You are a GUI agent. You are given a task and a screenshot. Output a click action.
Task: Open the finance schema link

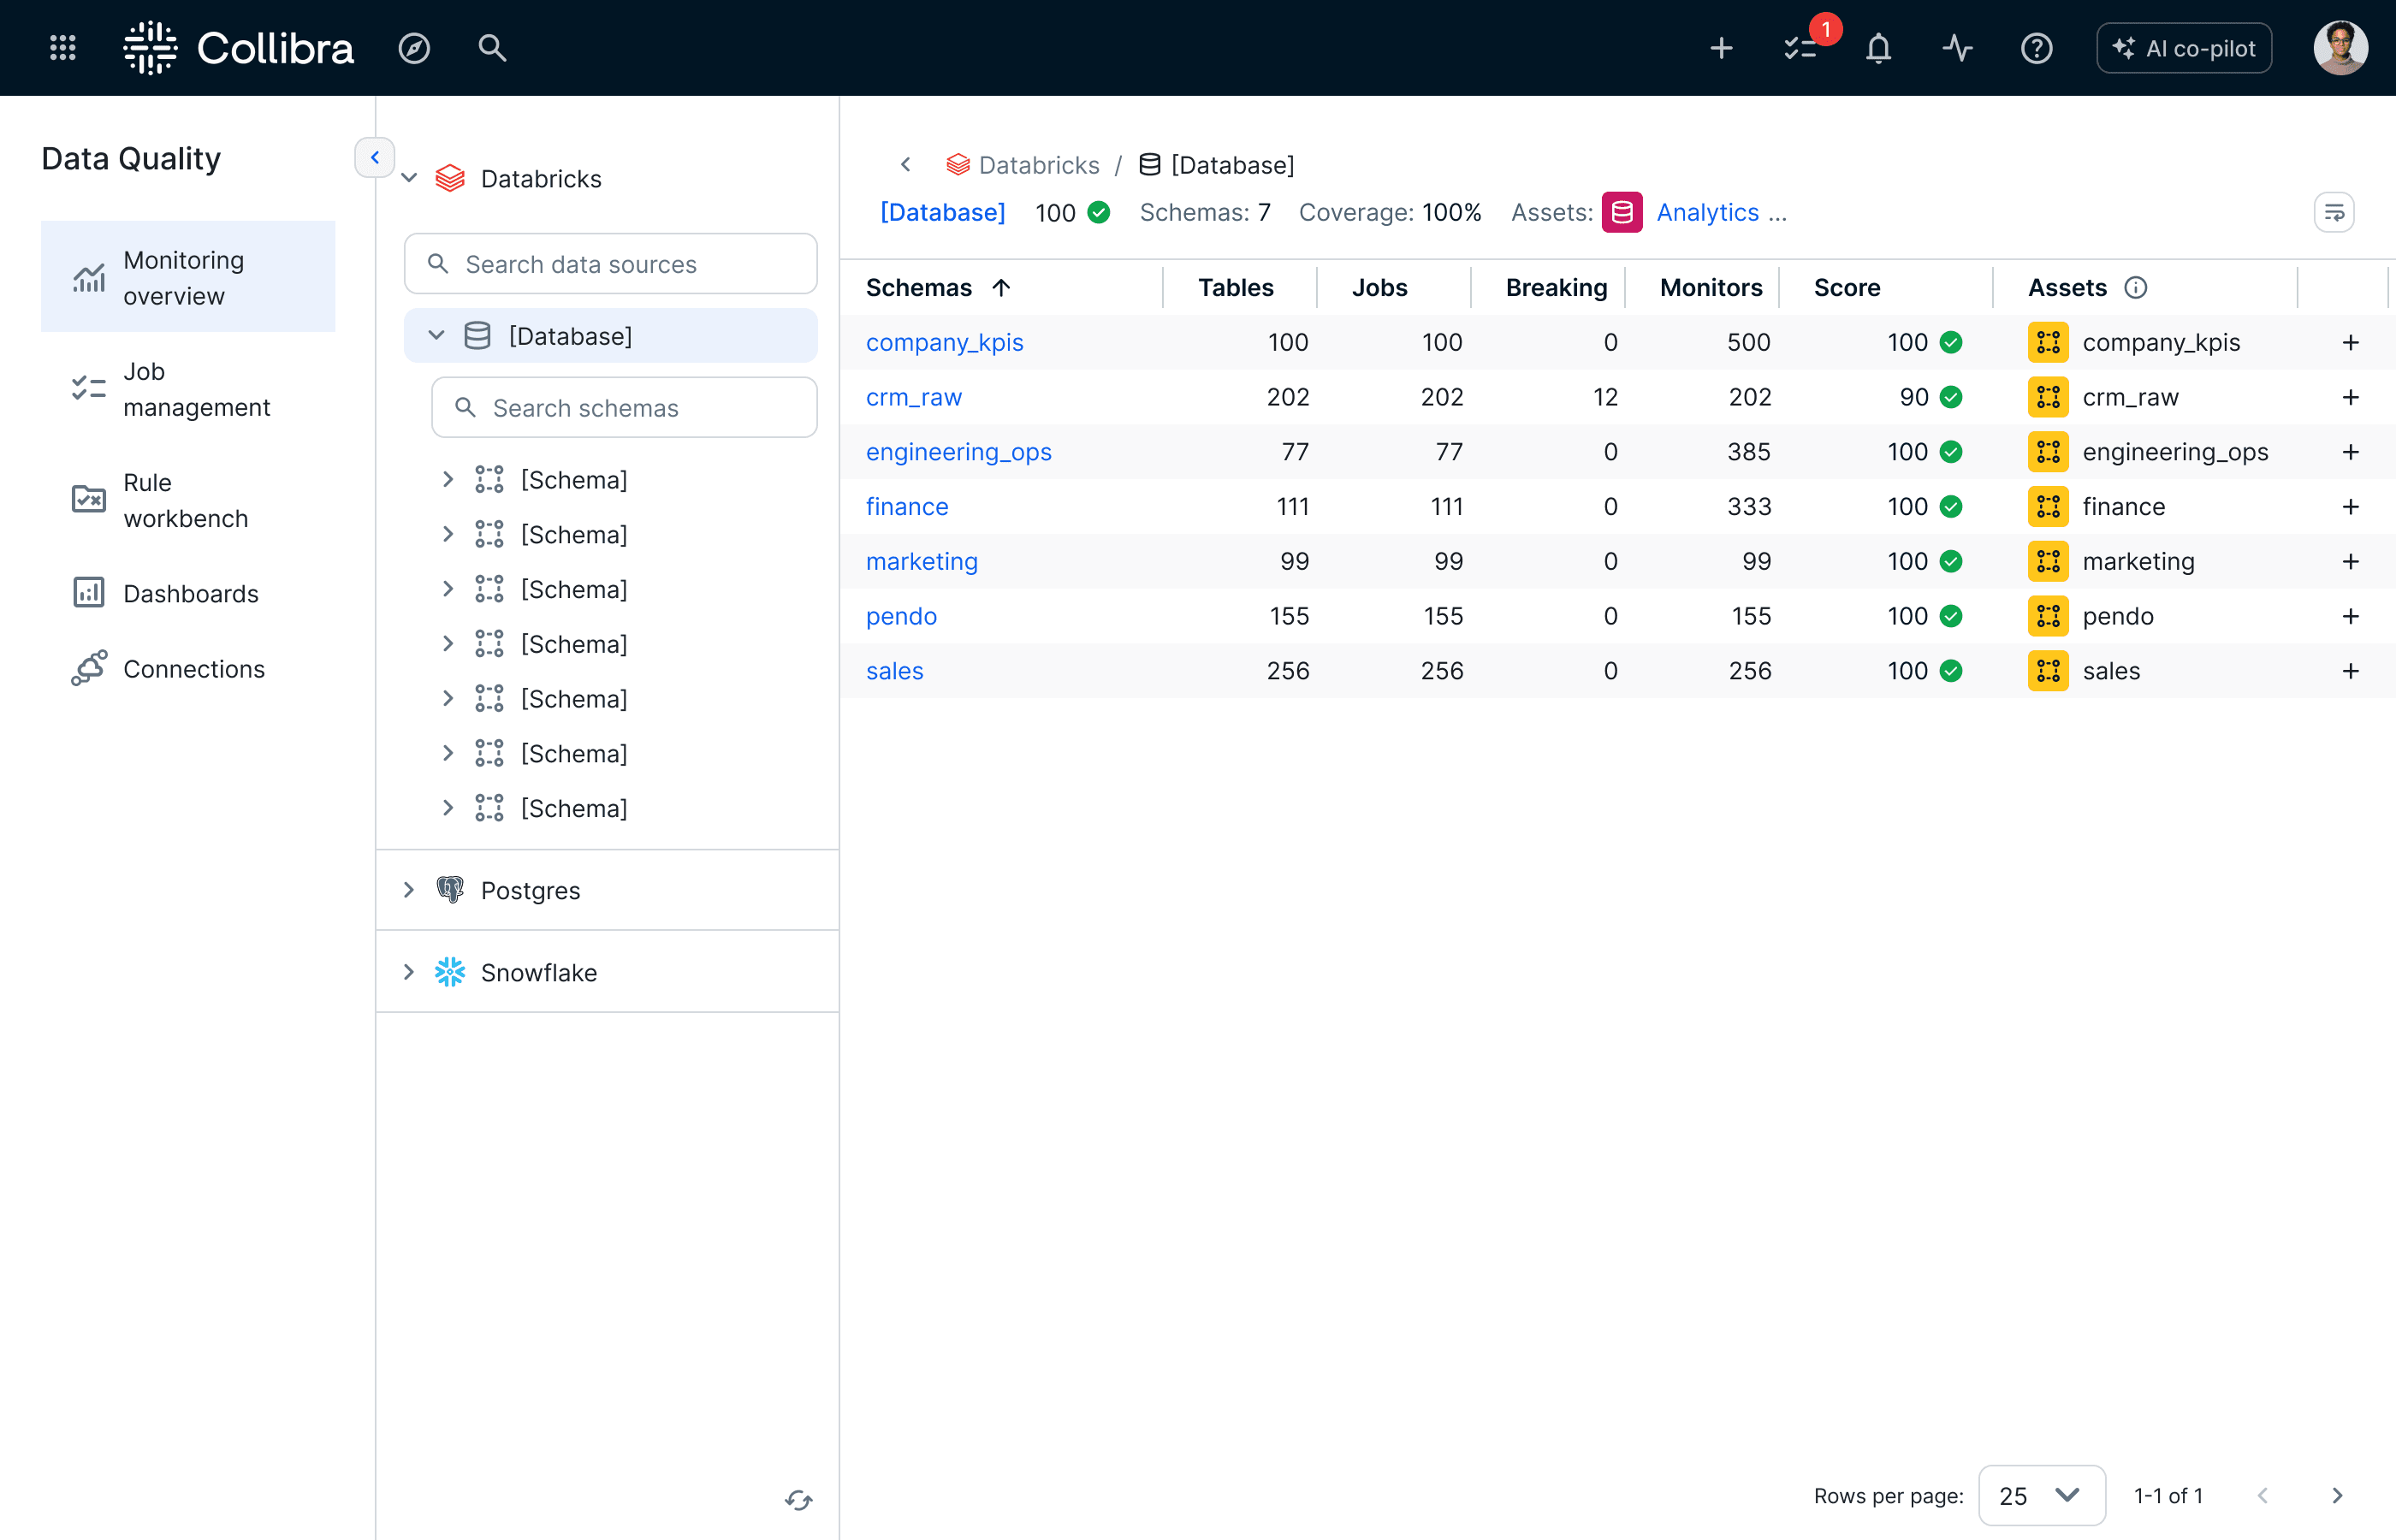[907, 506]
